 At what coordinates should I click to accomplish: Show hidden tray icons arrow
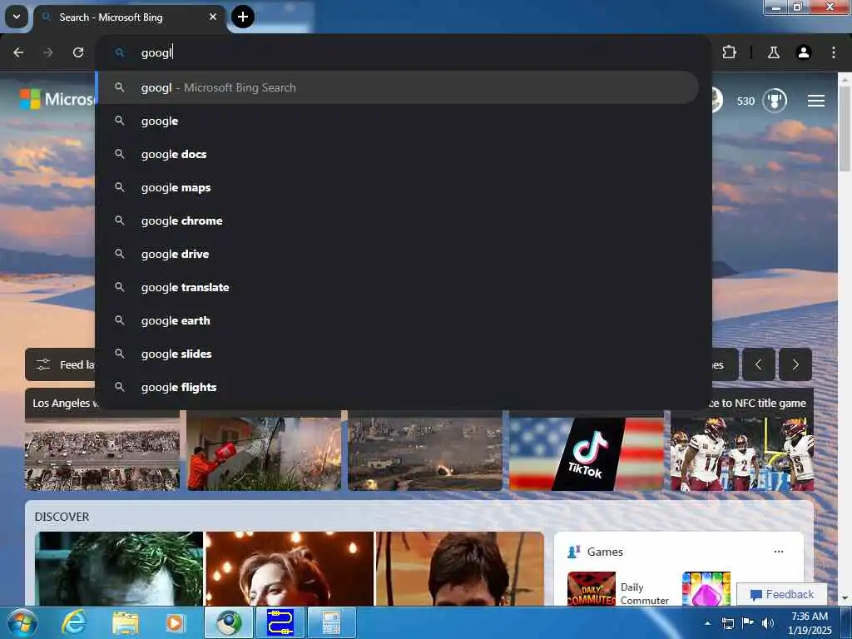[707, 623]
